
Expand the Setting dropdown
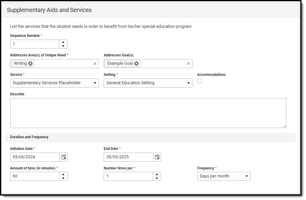(148, 83)
